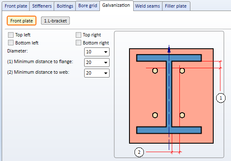Click the top-left galvanization hole in diagram
This screenshot has height=161, width=231.
155,71
